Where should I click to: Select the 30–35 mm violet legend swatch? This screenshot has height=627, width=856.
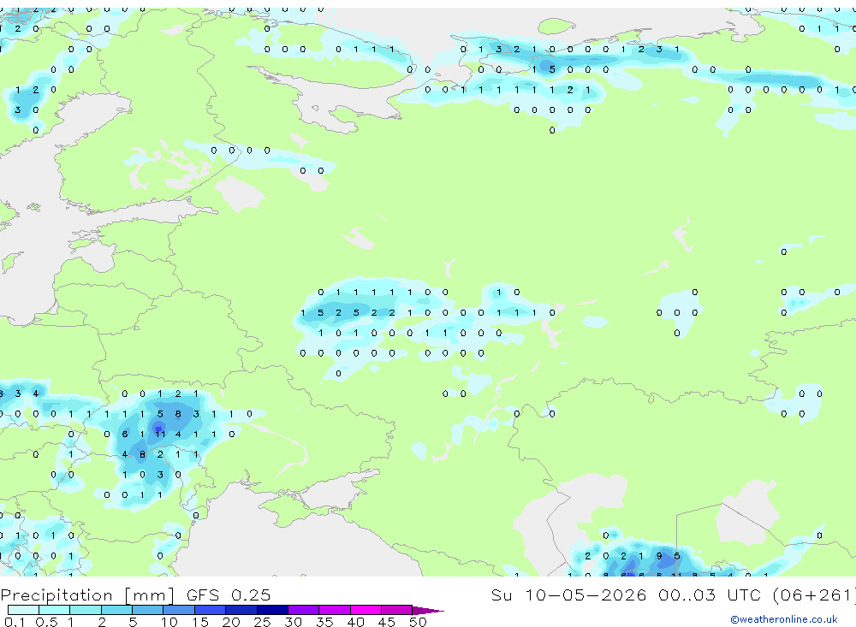tap(304, 610)
